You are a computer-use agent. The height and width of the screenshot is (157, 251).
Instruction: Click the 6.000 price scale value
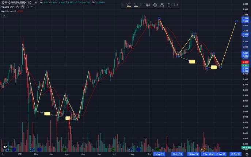pyautogui.click(x=245, y=4)
